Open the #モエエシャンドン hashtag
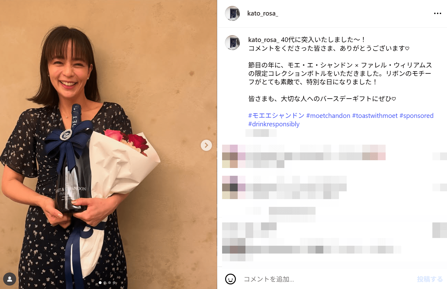This screenshot has width=447, height=289. [x=276, y=116]
